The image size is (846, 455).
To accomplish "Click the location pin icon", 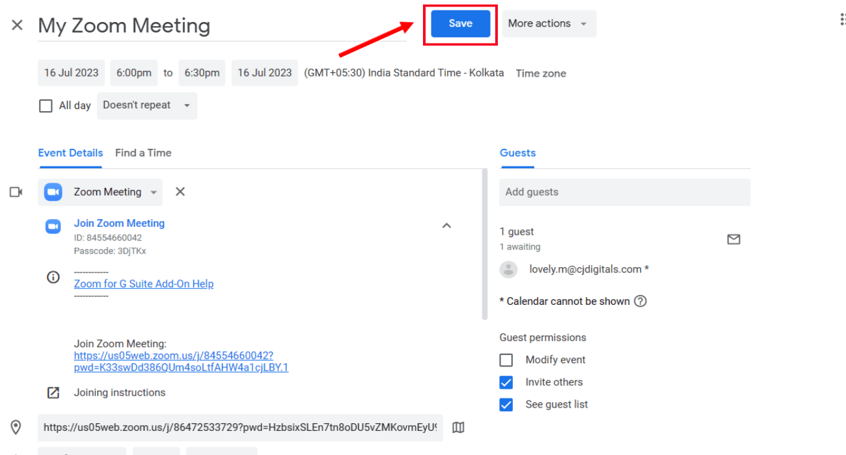I will click(16, 427).
